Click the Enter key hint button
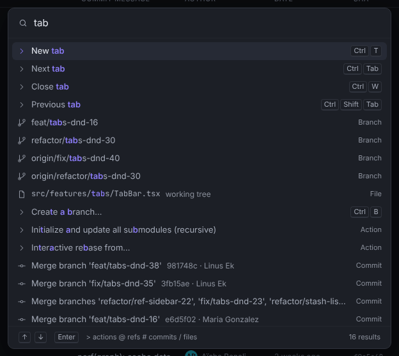This screenshot has height=356, width=399. [x=66, y=337]
